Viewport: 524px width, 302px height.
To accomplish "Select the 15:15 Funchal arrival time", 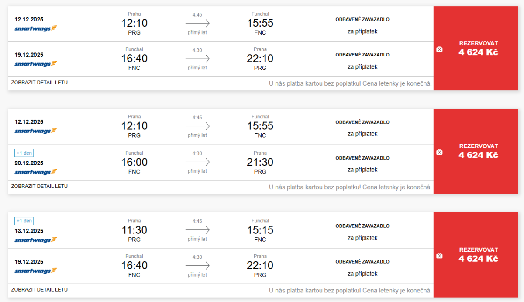I will (260, 230).
